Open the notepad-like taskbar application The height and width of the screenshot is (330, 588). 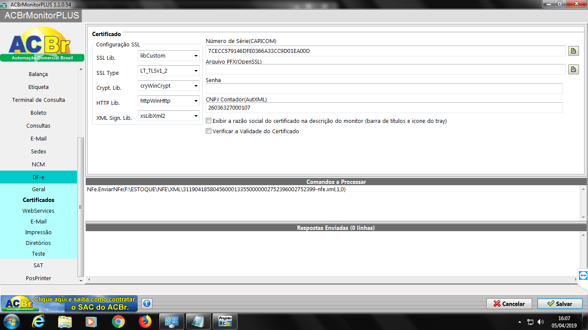click(x=198, y=321)
